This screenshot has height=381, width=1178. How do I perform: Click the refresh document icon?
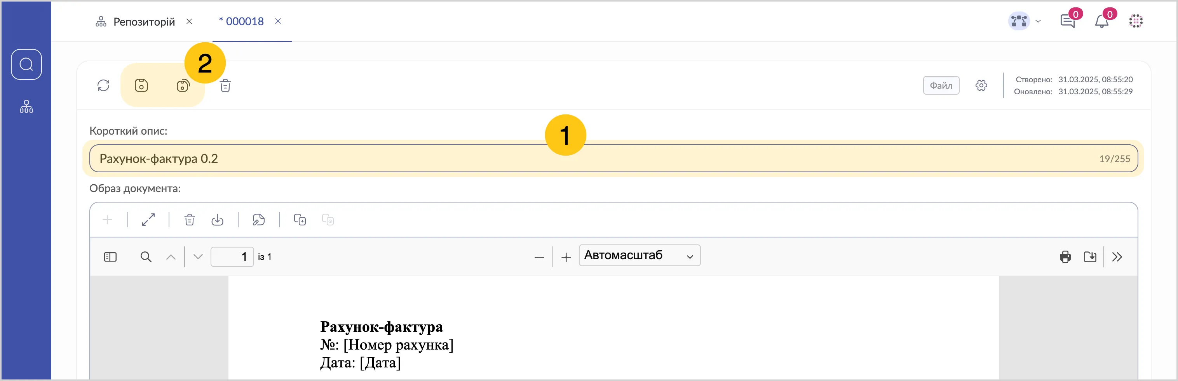(x=103, y=85)
